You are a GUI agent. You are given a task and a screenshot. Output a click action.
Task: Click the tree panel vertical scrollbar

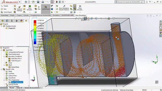(x=29, y=61)
